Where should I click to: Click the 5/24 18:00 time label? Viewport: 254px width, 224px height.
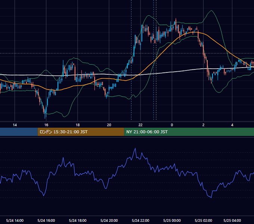pos(78,220)
